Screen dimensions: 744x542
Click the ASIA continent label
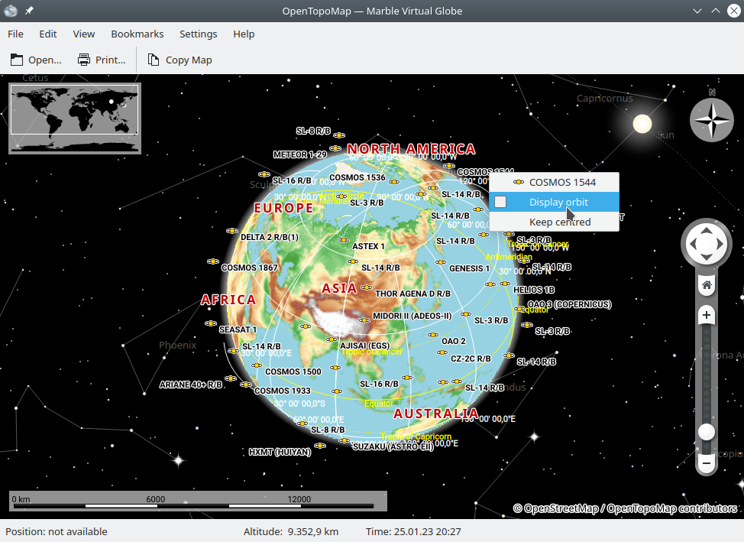point(339,288)
